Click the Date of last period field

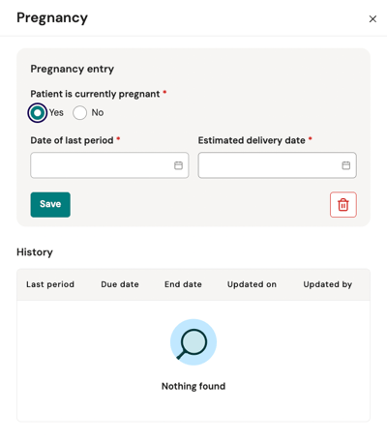(x=109, y=165)
